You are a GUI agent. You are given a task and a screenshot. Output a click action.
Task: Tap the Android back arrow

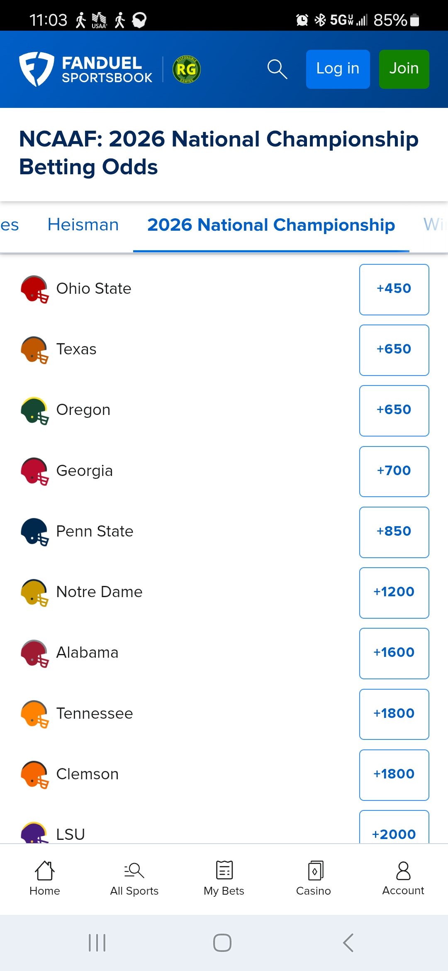(x=348, y=943)
